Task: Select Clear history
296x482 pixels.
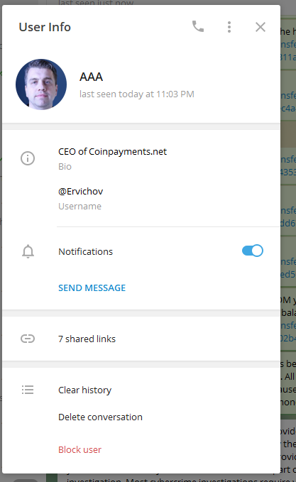Action: click(x=85, y=390)
